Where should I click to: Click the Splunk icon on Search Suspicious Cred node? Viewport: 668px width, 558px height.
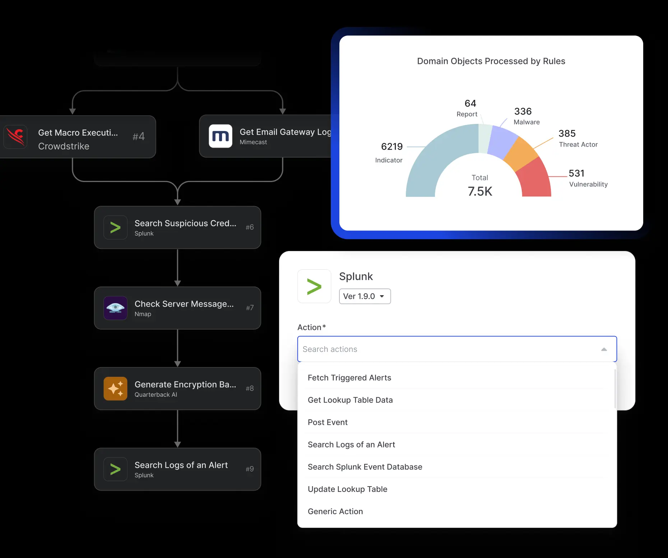click(115, 227)
